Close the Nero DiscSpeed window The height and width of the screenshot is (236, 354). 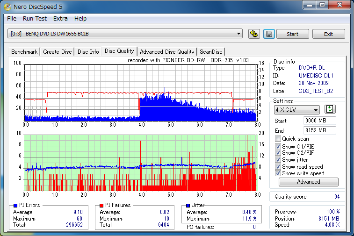339,5
